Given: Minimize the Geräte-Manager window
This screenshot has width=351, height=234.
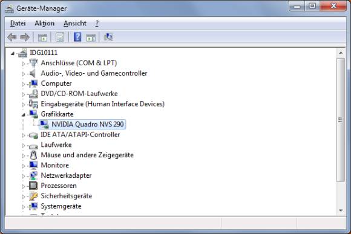Looking at the screenshot, I should coord(297,6).
